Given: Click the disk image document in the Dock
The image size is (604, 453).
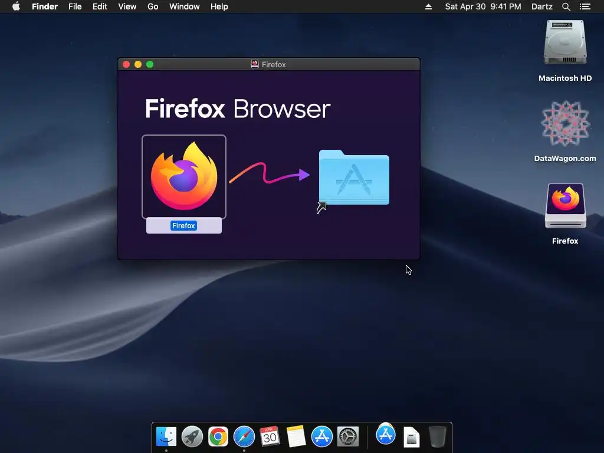Looking at the screenshot, I should [411, 437].
